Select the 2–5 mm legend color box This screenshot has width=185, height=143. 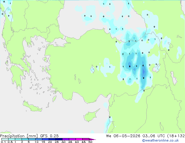(25, 139)
